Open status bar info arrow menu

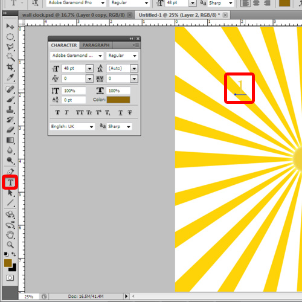click(x=126, y=296)
